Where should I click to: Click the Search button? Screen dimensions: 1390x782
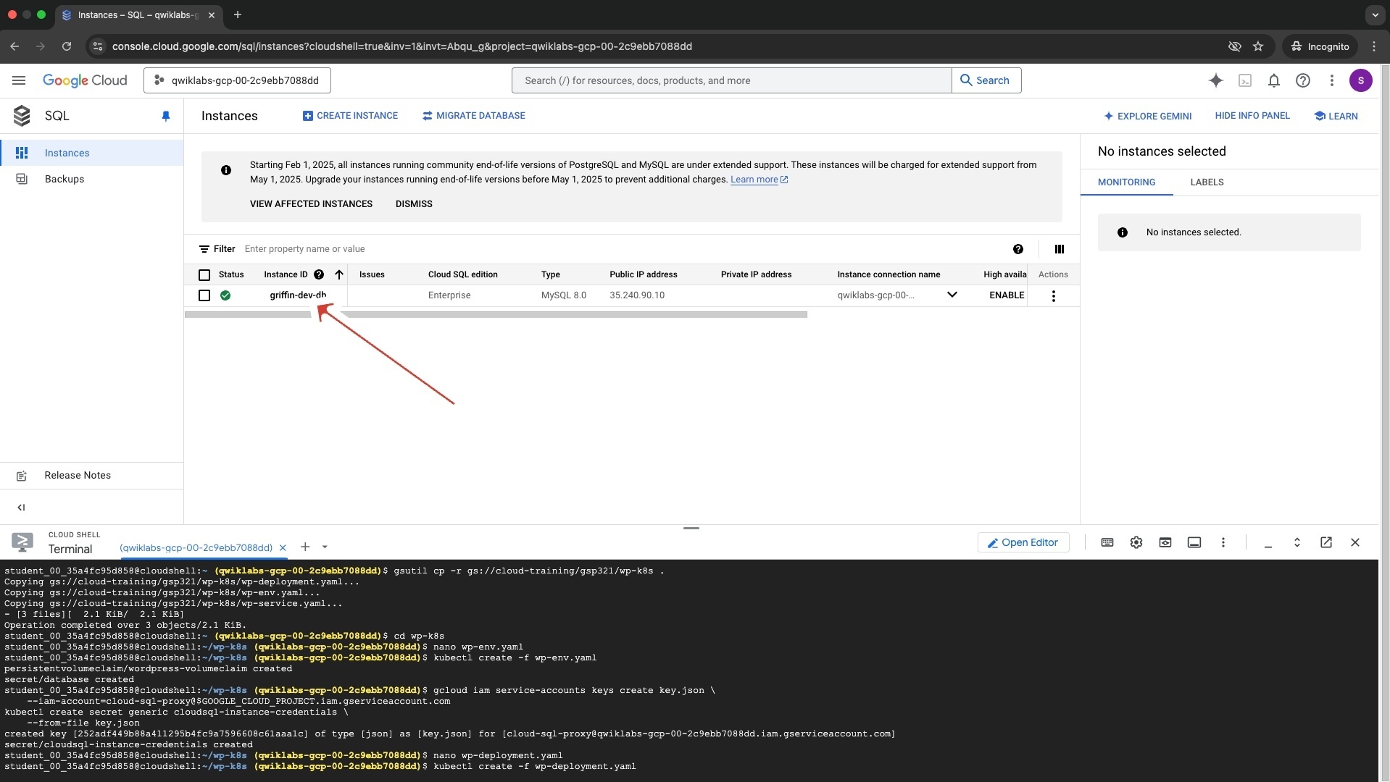coord(986,80)
